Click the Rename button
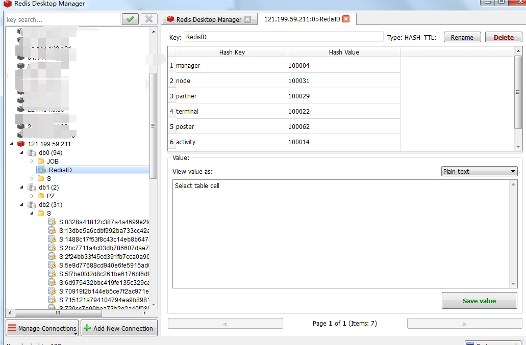Screen dimensions: 526x345 pos(462,37)
